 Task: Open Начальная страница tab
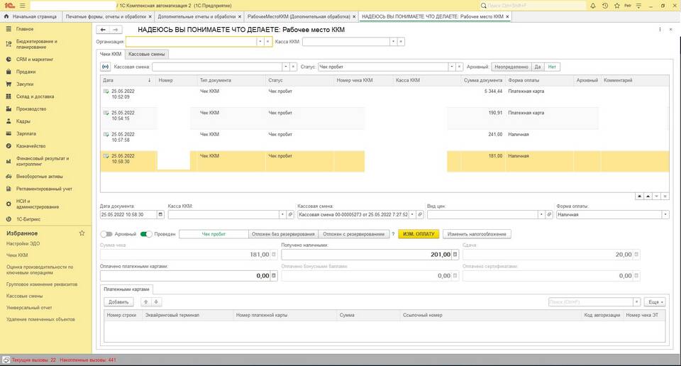tap(31, 16)
